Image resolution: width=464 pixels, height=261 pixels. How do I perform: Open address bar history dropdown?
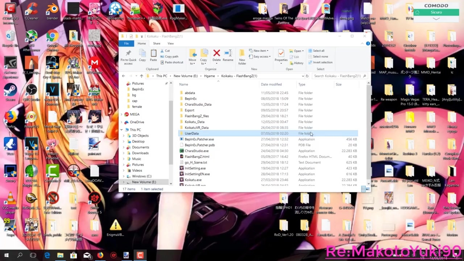point(303,76)
